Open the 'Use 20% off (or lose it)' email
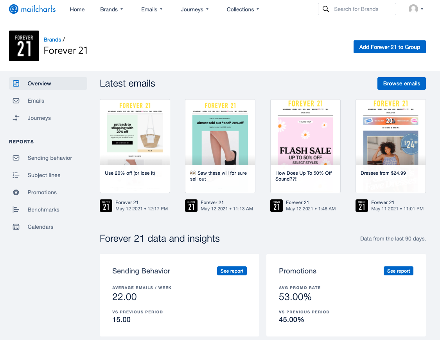 (x=135, y=146)
